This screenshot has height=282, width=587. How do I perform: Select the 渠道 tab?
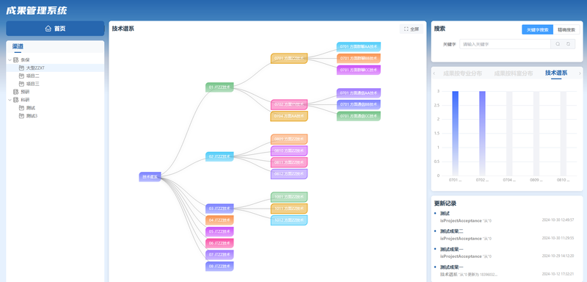[x=18, y=47]
